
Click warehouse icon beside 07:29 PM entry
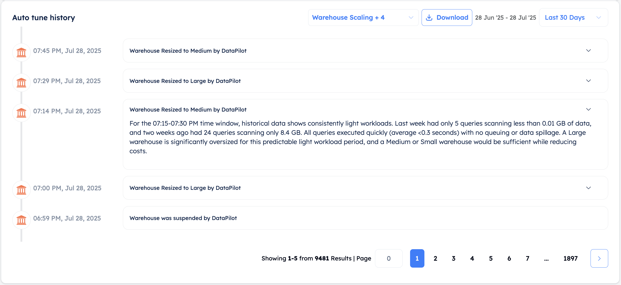(22, 83)
